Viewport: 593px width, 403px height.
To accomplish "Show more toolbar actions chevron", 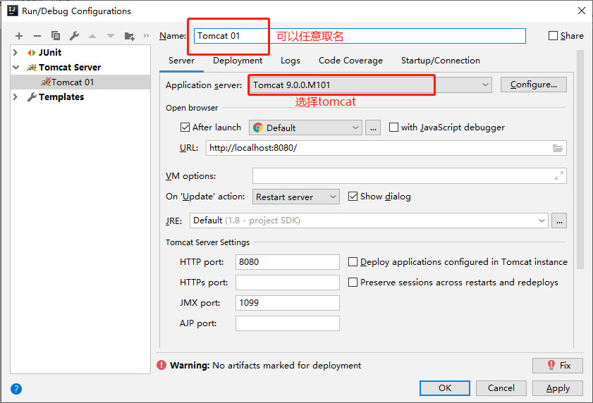I will (146, 35).
